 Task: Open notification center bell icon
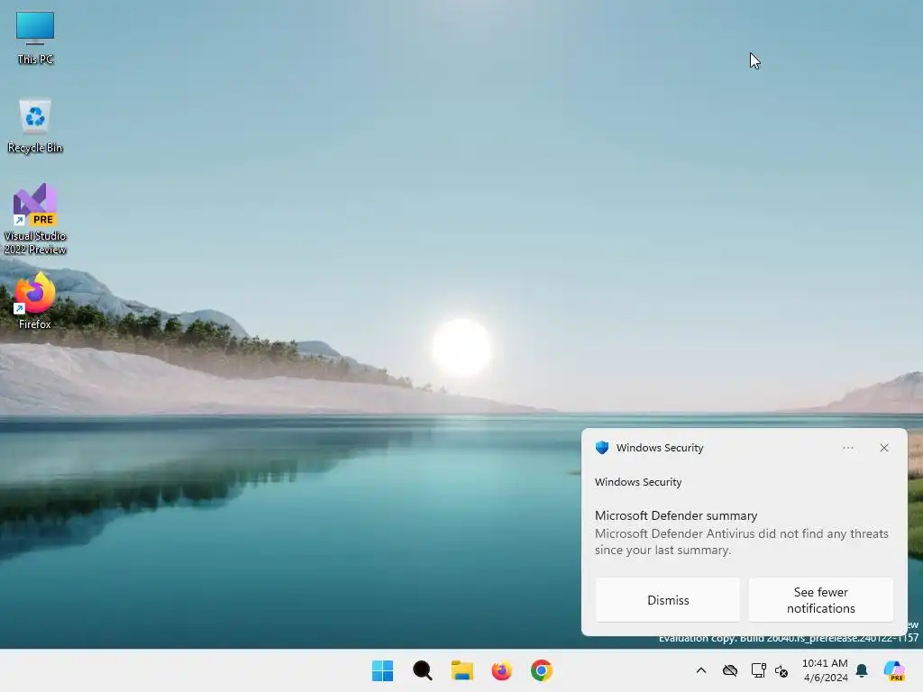862,670
